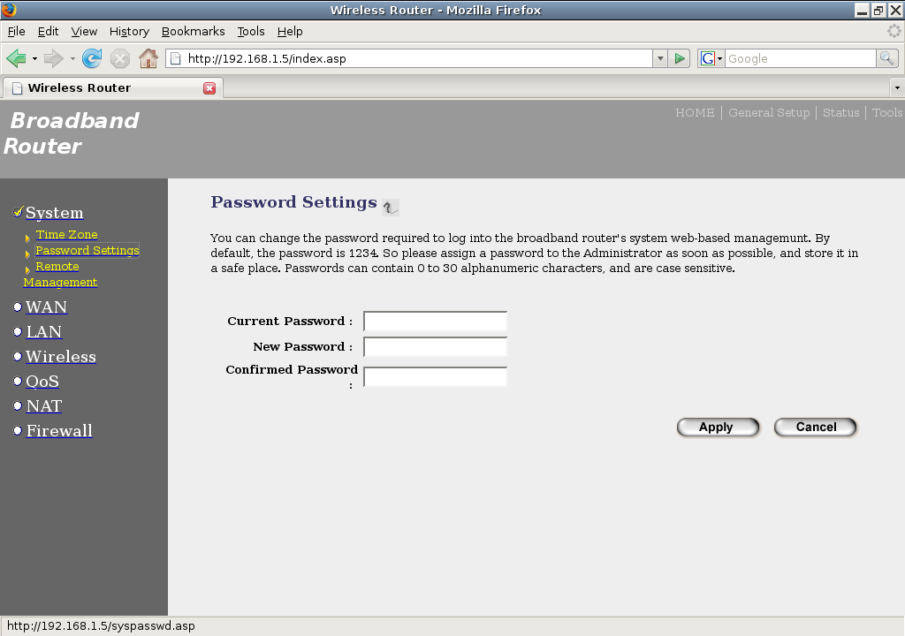Open the View menu

coord(84,31)
